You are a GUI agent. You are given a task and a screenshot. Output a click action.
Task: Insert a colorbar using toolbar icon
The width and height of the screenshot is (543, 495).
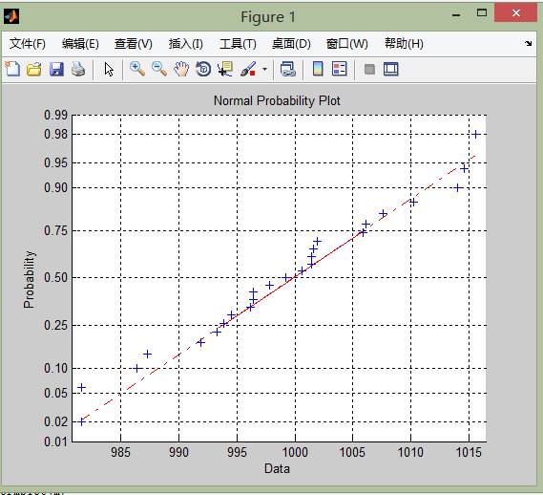(x=318, y=69)
